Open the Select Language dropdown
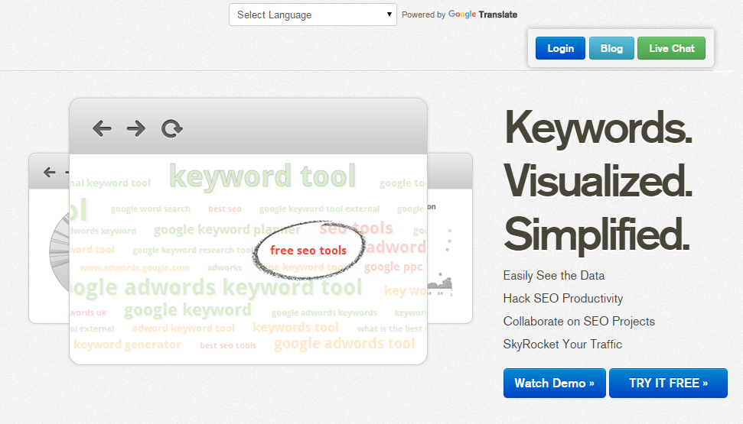 coord(313,15)
